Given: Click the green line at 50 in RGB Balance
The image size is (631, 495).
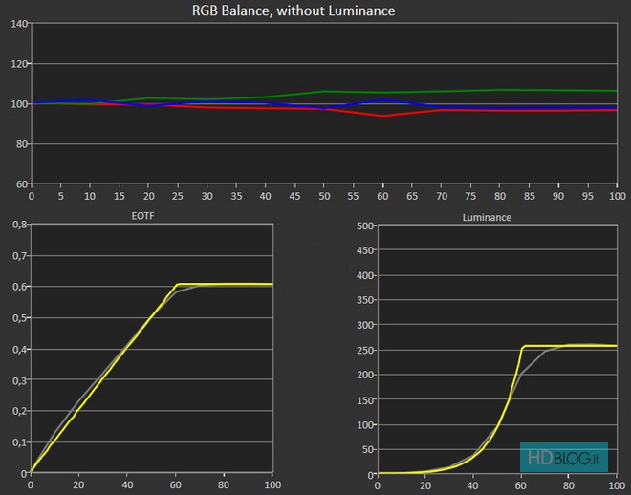Looking at the screenshot, I should pyautogui.click(x=324, y=92).
